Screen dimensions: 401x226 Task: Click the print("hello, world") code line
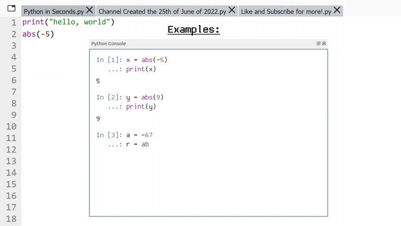68,22
